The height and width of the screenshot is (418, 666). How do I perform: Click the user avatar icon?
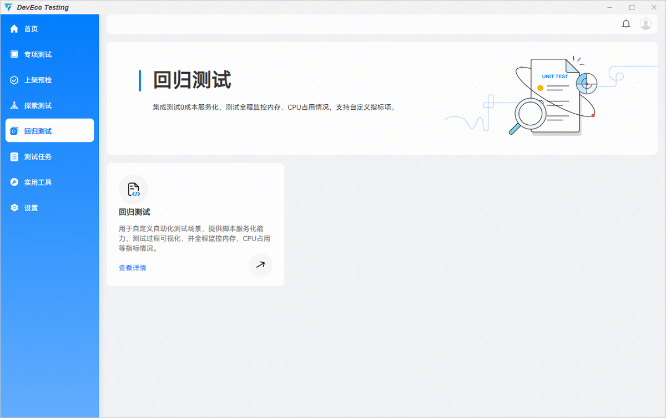point(645,24)
